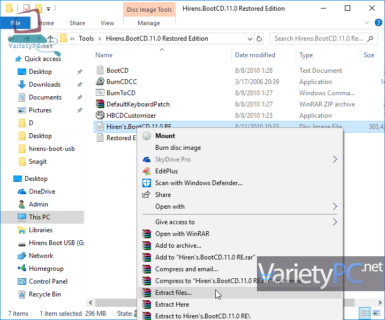Click the Mount disc icon in context menu
Viewport: 385px width, 320px height.
pyautogui.click(x=147, y=136)
